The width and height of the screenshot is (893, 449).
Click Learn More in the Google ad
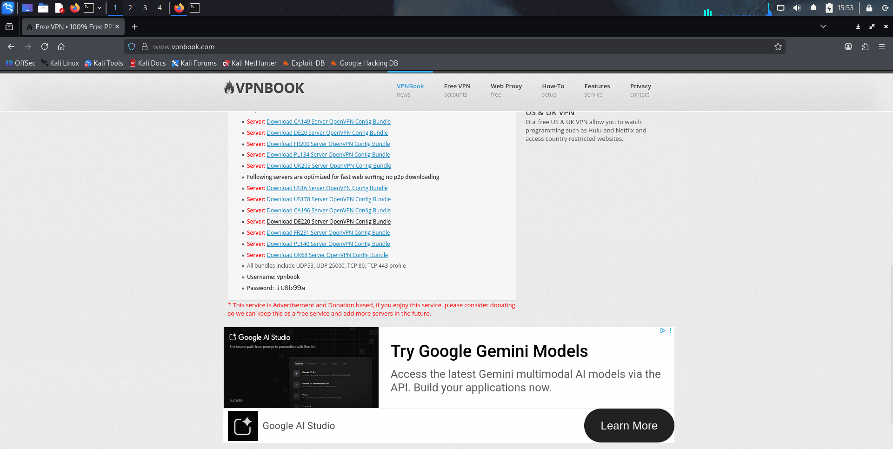[629, 426]
